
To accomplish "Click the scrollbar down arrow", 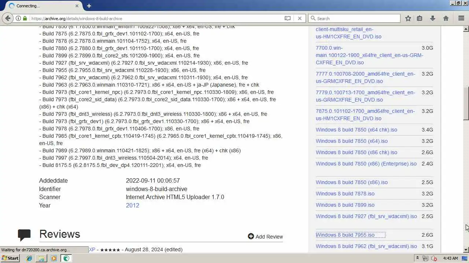I will point(466,250).
